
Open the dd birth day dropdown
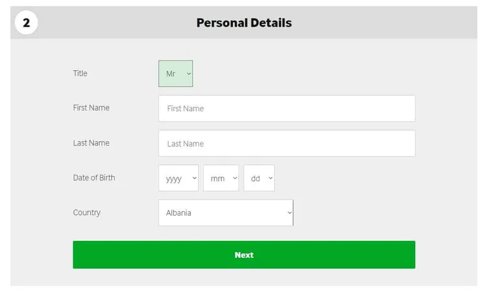258,179
